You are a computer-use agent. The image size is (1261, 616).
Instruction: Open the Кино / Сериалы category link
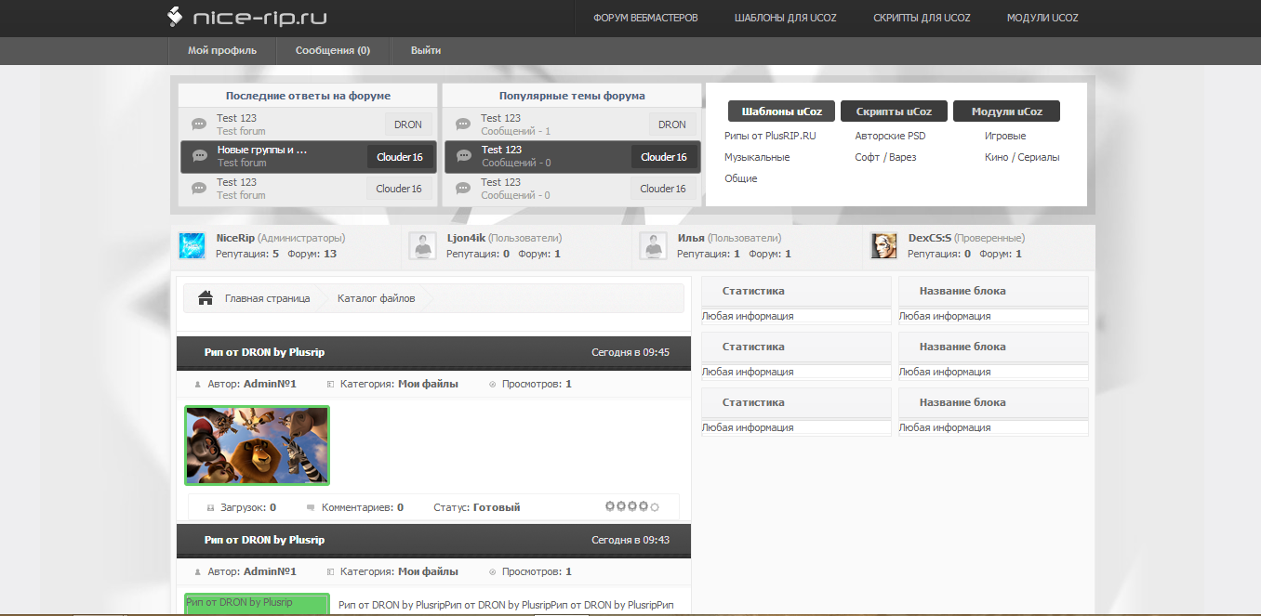(1022, 157)
